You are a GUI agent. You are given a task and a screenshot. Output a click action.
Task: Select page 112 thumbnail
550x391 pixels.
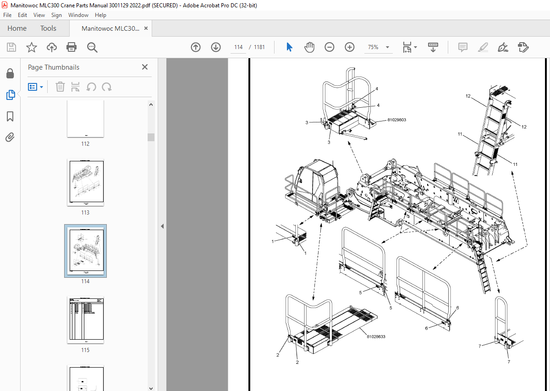[85, 118]
